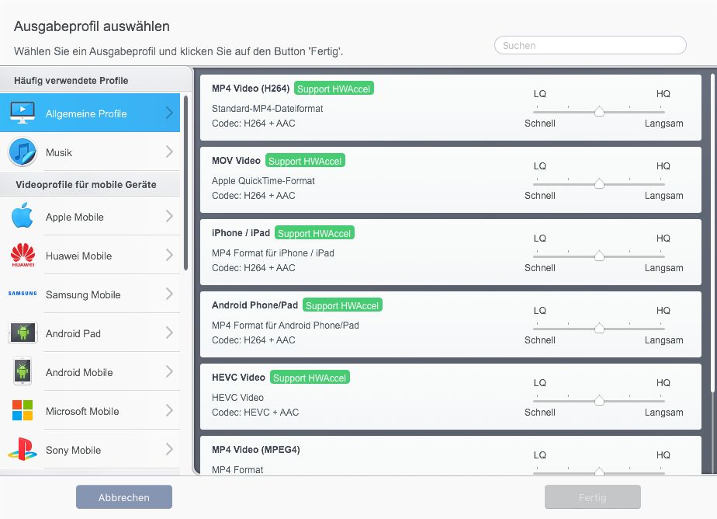Click the MP4 Video (H264) quality slider handle

pos(599,111)
